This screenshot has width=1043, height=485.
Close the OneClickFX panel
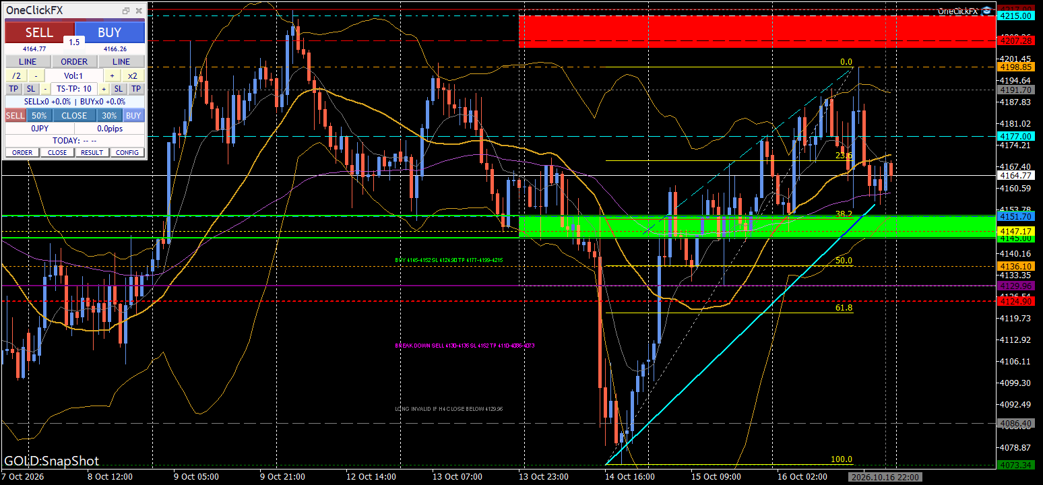139,11
